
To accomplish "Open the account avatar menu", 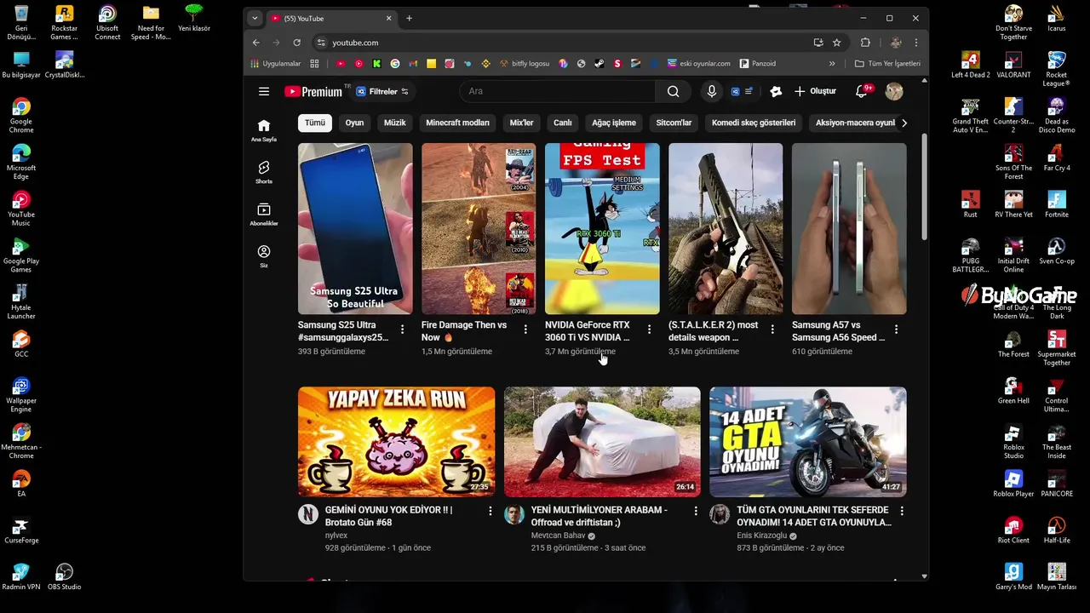I will [894, 91].
